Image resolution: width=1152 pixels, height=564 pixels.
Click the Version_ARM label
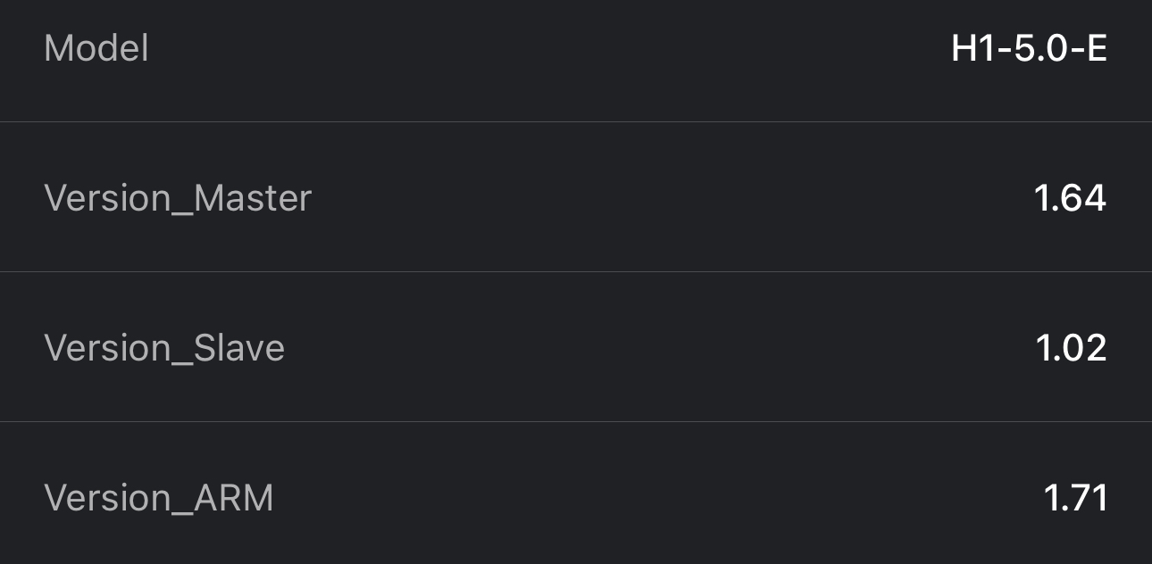pyautogui.click(x=159, y=498)
